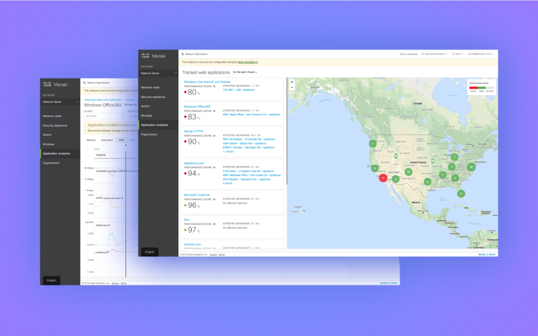Click the green cluster marker labeled 10
This screenshot has height=336, width=538.
pyautogui.click(x=408, y=172)
